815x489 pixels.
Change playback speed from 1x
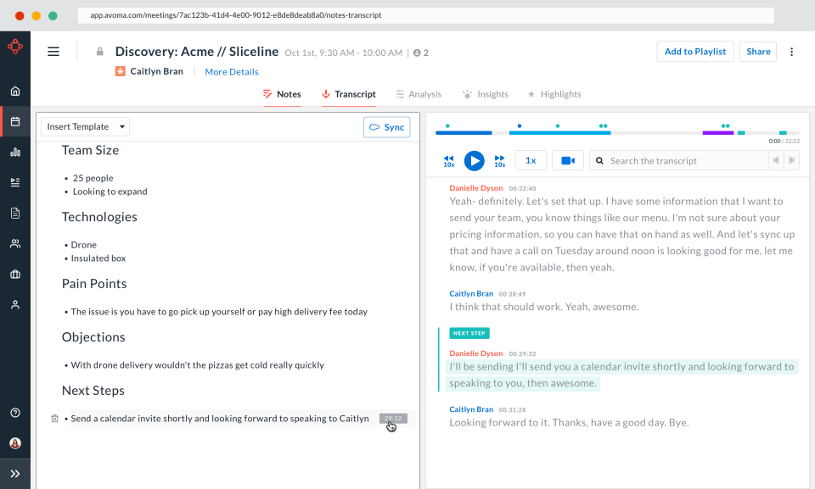[531, 160]
